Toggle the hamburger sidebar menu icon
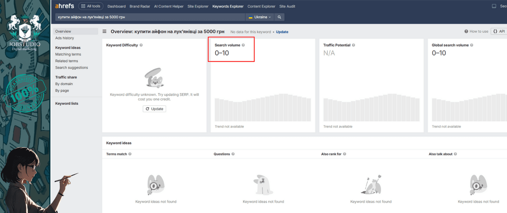 click(105, 31)
